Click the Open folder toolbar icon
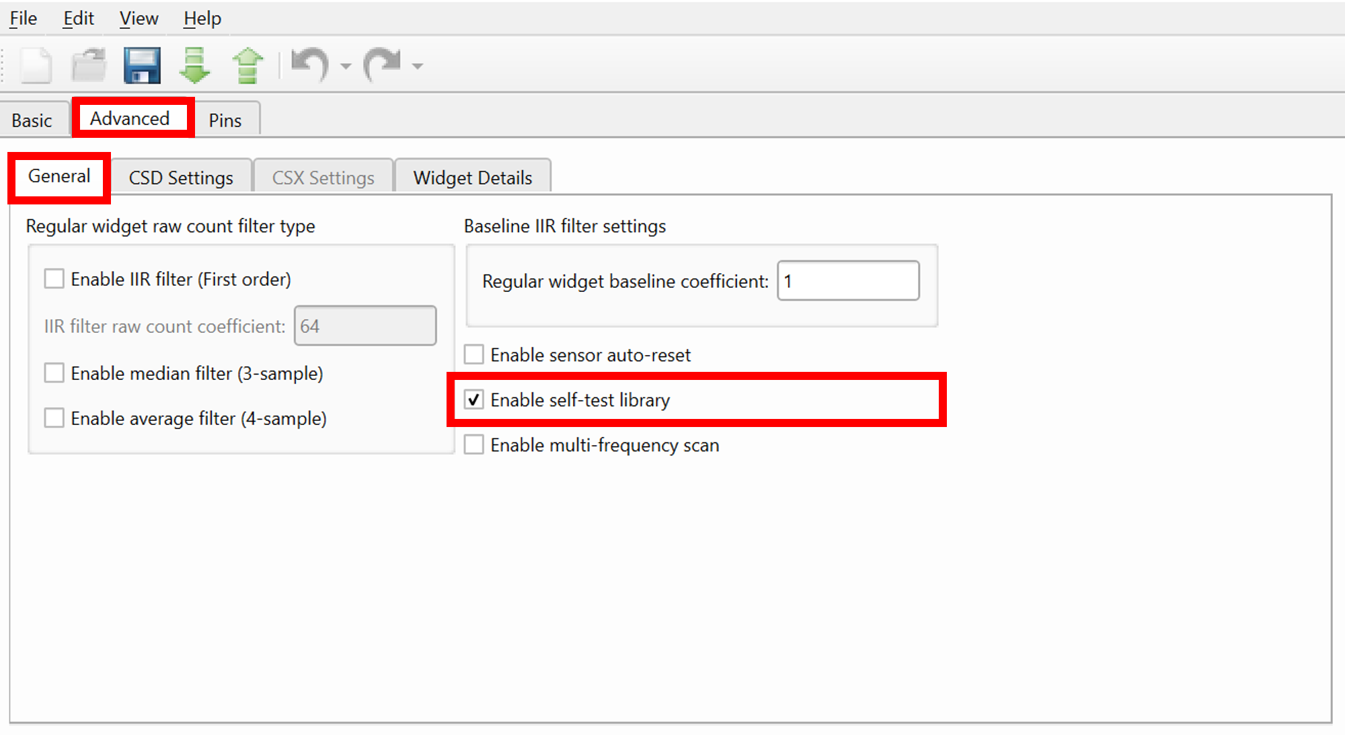The height and width of the screenshot is (735, 1345). 89,65
